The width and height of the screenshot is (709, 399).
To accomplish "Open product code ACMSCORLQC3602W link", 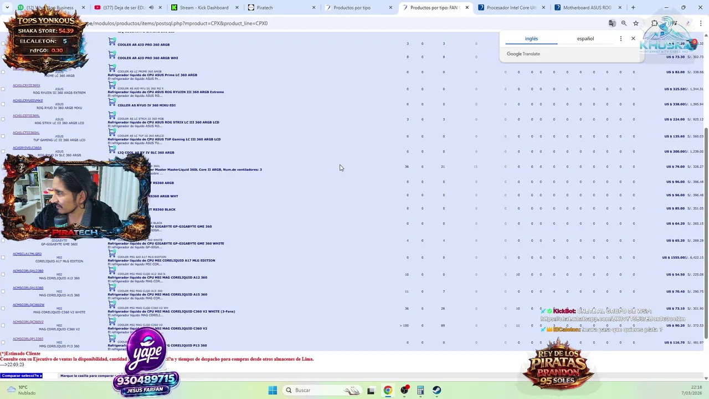I will (28, 305).
